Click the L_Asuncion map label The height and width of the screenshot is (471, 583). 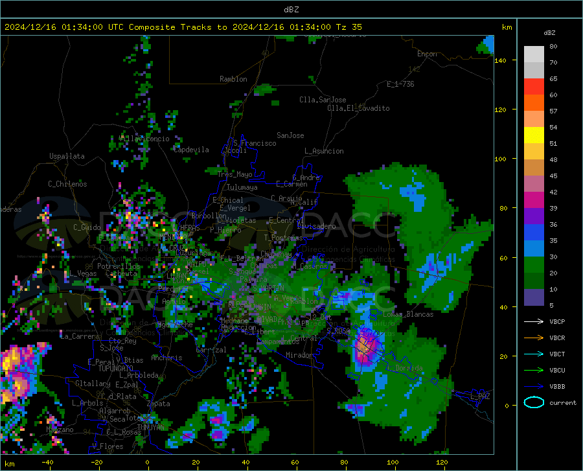click(x=324, y=151)
